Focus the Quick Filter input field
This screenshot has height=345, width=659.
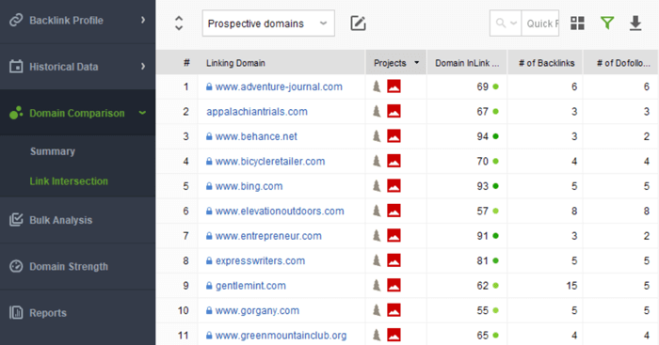[x=540, y=24]
